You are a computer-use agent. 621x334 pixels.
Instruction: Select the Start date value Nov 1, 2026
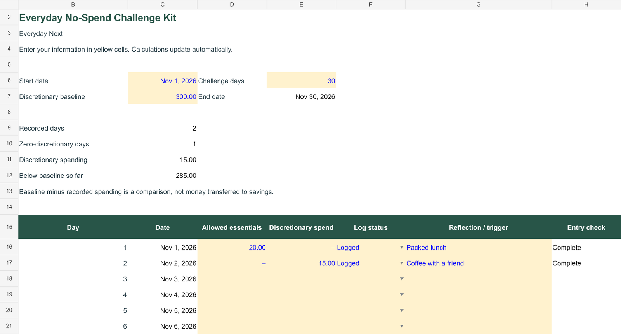pyautogui.click(x=163, y=81)
